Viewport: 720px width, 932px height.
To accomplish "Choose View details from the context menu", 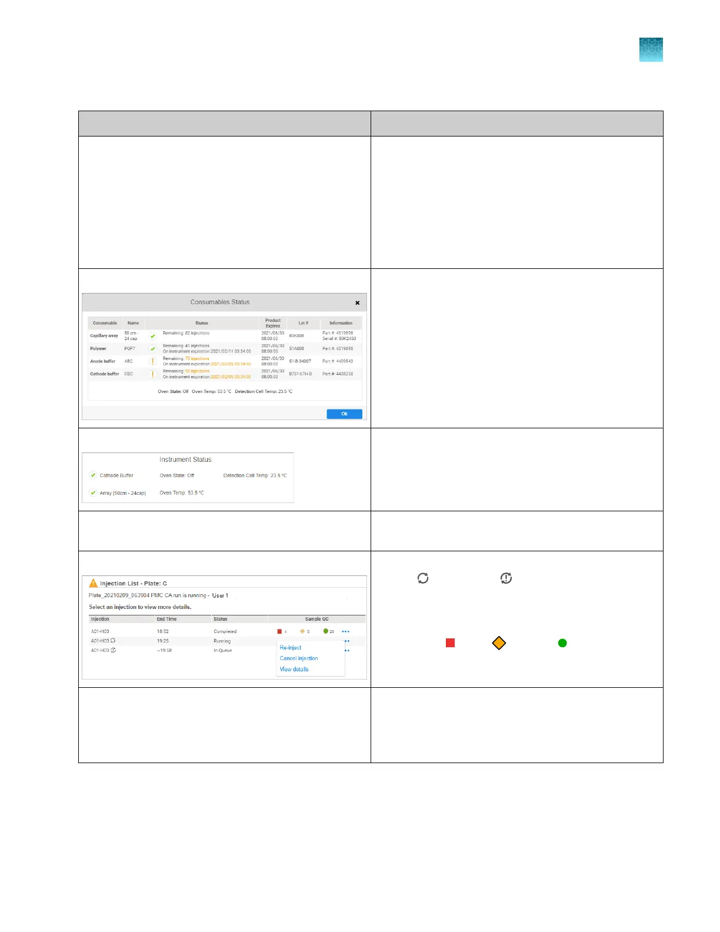I will coord(294,669).
